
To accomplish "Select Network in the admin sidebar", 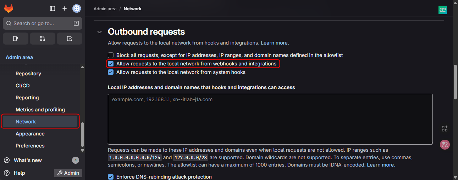I will click(26, 122).
